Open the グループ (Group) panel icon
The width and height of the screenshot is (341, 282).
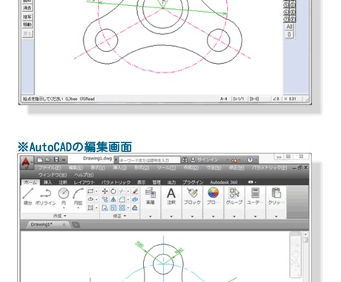[x=234, y=193]
